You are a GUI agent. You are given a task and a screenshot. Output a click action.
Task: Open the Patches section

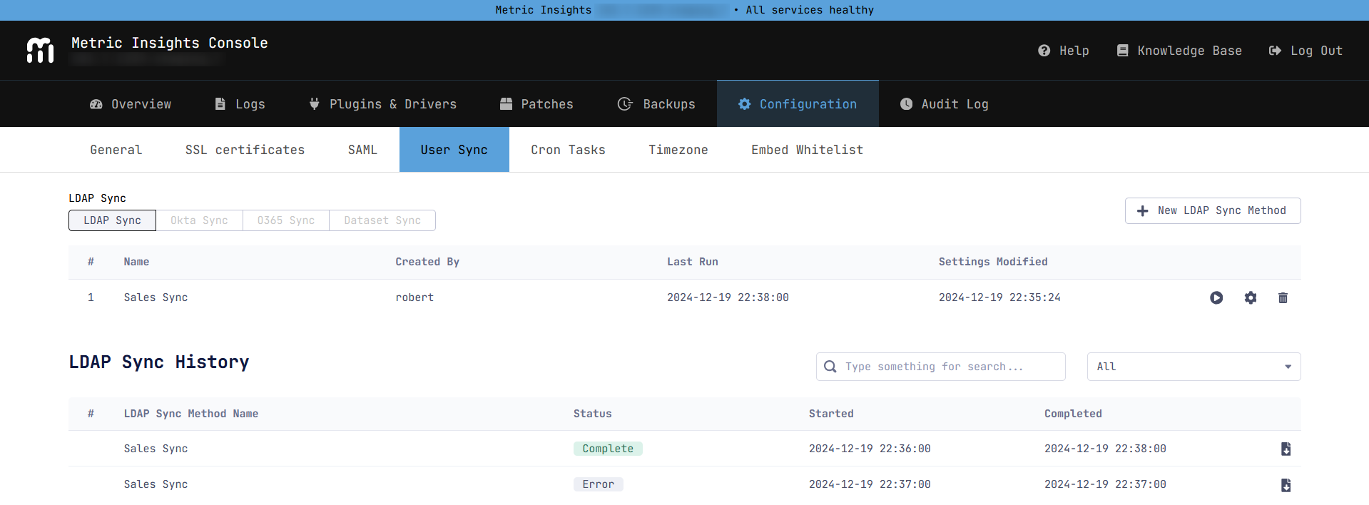point(536,104)
